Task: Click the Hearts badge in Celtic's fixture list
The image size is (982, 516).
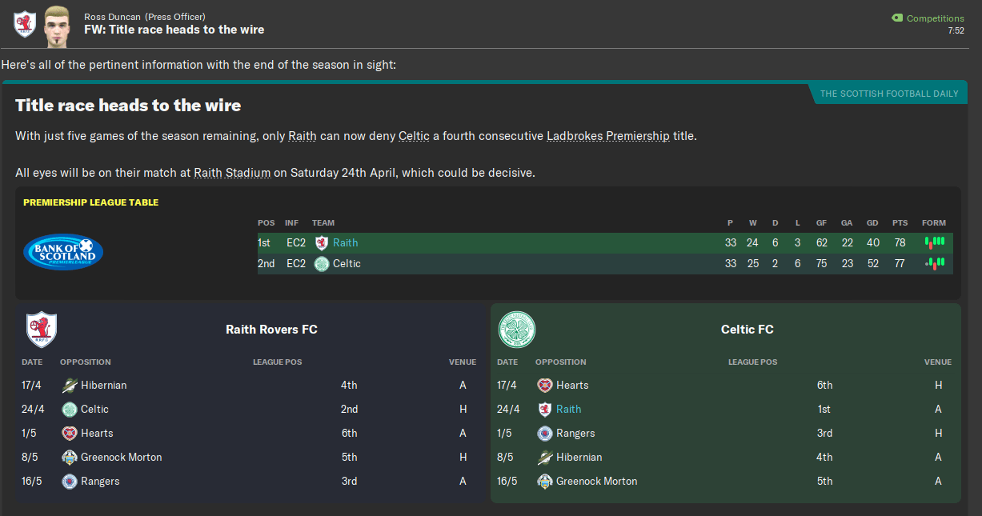Action: click(545, 386)
